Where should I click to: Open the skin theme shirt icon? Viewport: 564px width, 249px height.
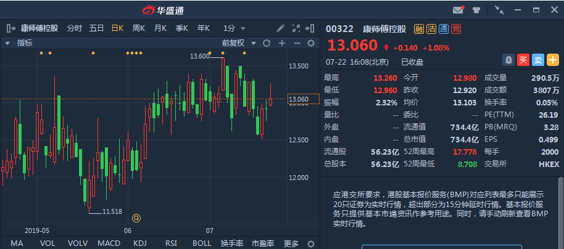pos(476,10)
